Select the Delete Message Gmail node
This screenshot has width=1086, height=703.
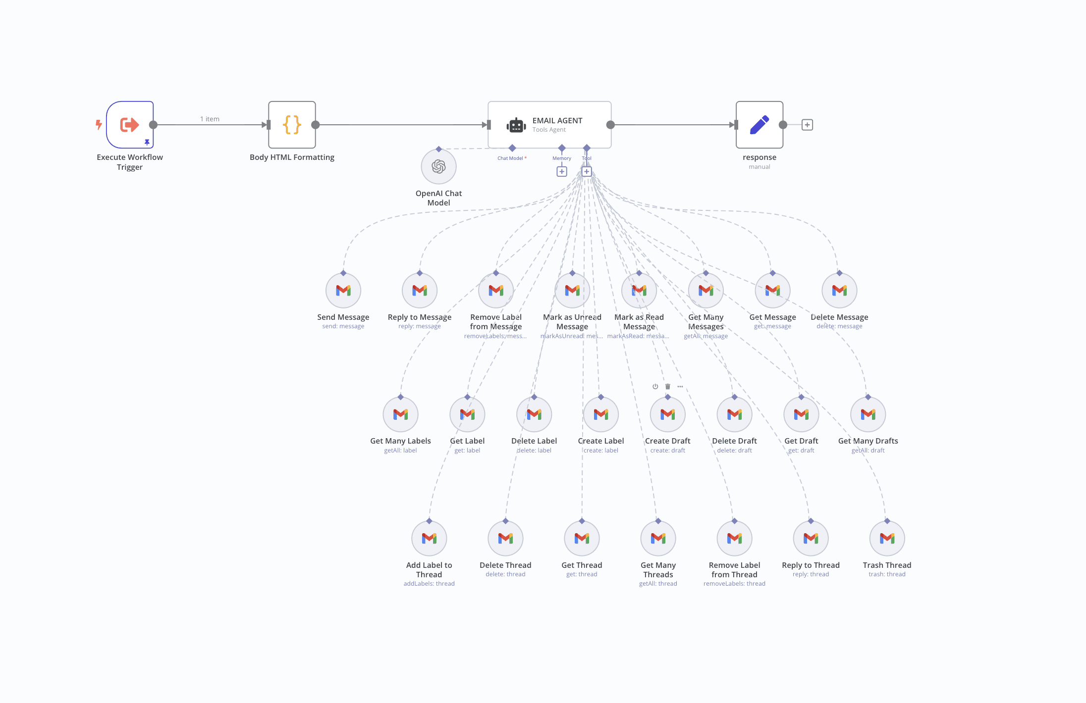[839, 290]
